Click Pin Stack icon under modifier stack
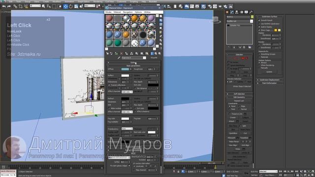315x177 pixels. tap(228, 47)
